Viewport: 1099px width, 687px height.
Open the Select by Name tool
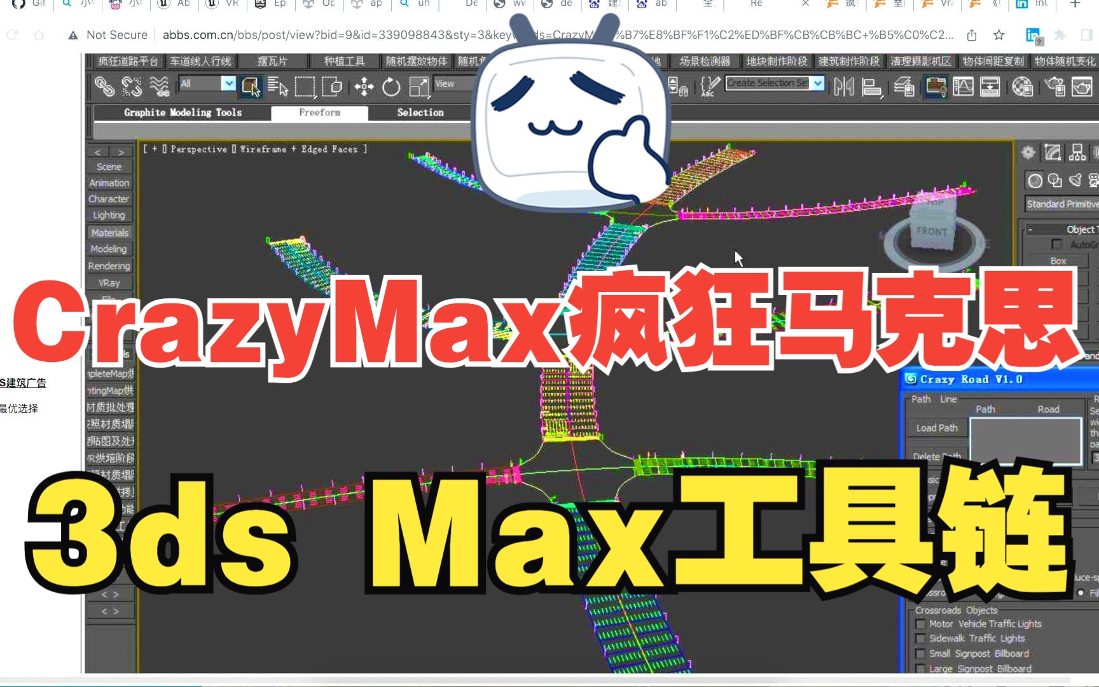point(277,86)
